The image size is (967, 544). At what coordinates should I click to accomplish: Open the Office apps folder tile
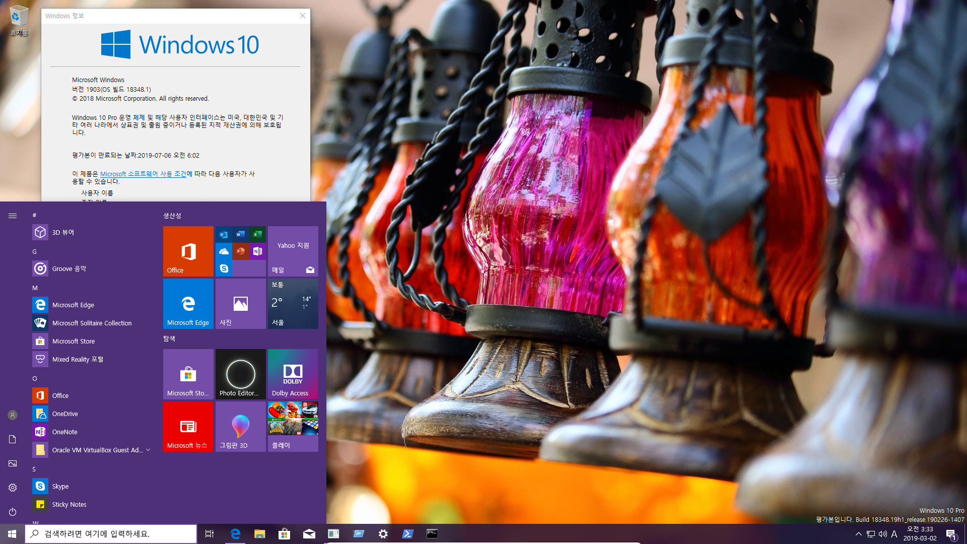tap(241, 251)
